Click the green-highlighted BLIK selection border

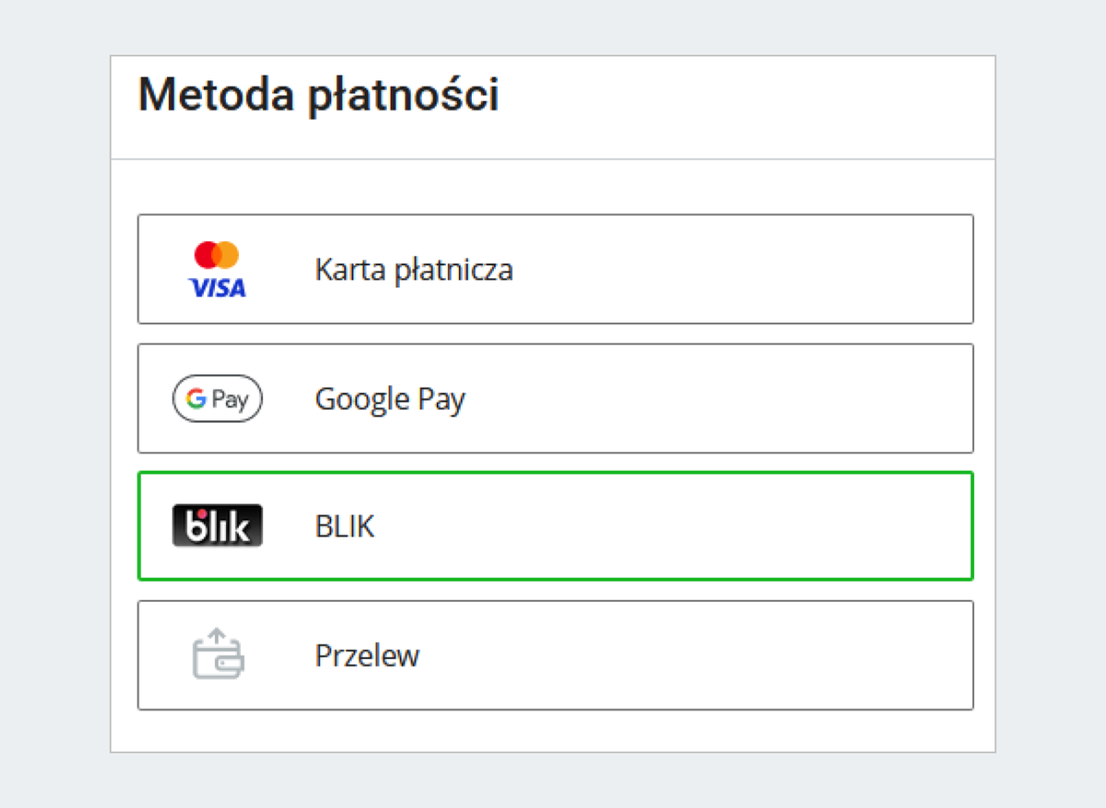[x=555, y=474]
